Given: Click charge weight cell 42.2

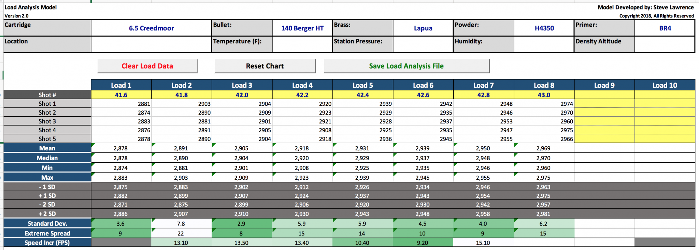Looking at the screenshot, I should point(302,95).
